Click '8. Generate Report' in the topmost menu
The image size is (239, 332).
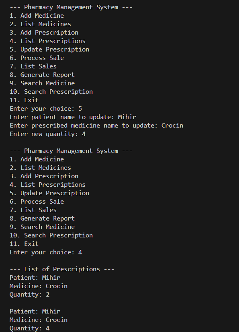pos(42,75)
